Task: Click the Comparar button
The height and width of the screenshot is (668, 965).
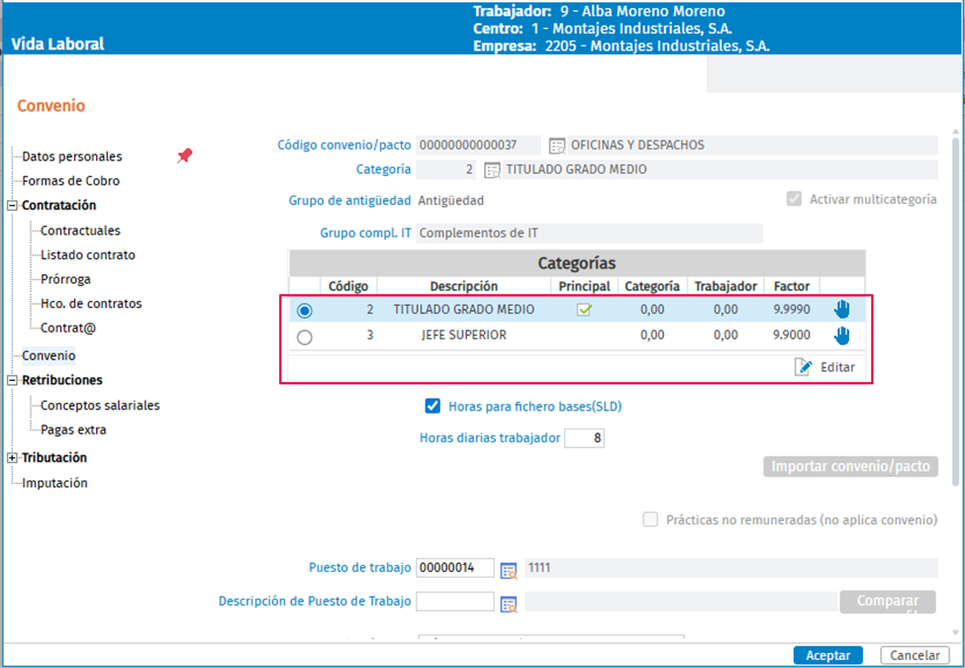Action: (888, 602)
